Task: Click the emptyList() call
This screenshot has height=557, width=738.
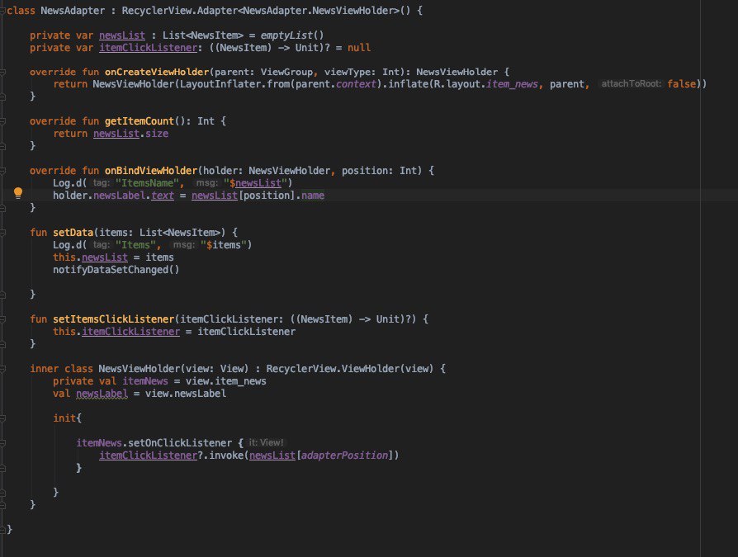Action: 292,35
